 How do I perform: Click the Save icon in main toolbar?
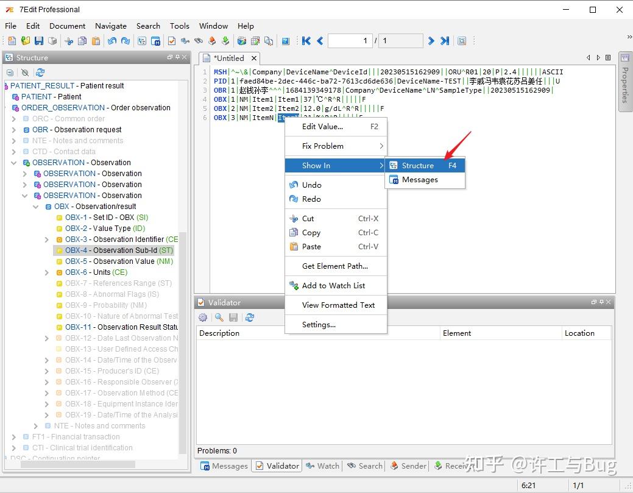pyautogui.click(x=39, y=41)
